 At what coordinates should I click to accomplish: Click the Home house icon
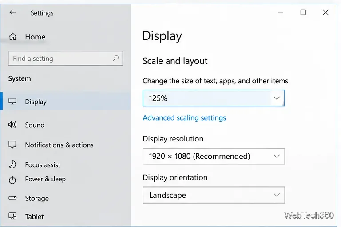pyautogui.click(x=12, y=36)
